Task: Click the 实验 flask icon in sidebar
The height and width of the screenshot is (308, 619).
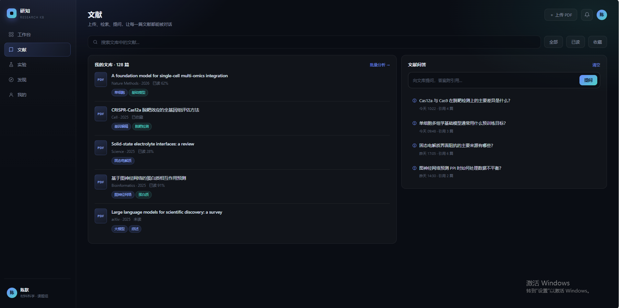Action: click(11, 65)
